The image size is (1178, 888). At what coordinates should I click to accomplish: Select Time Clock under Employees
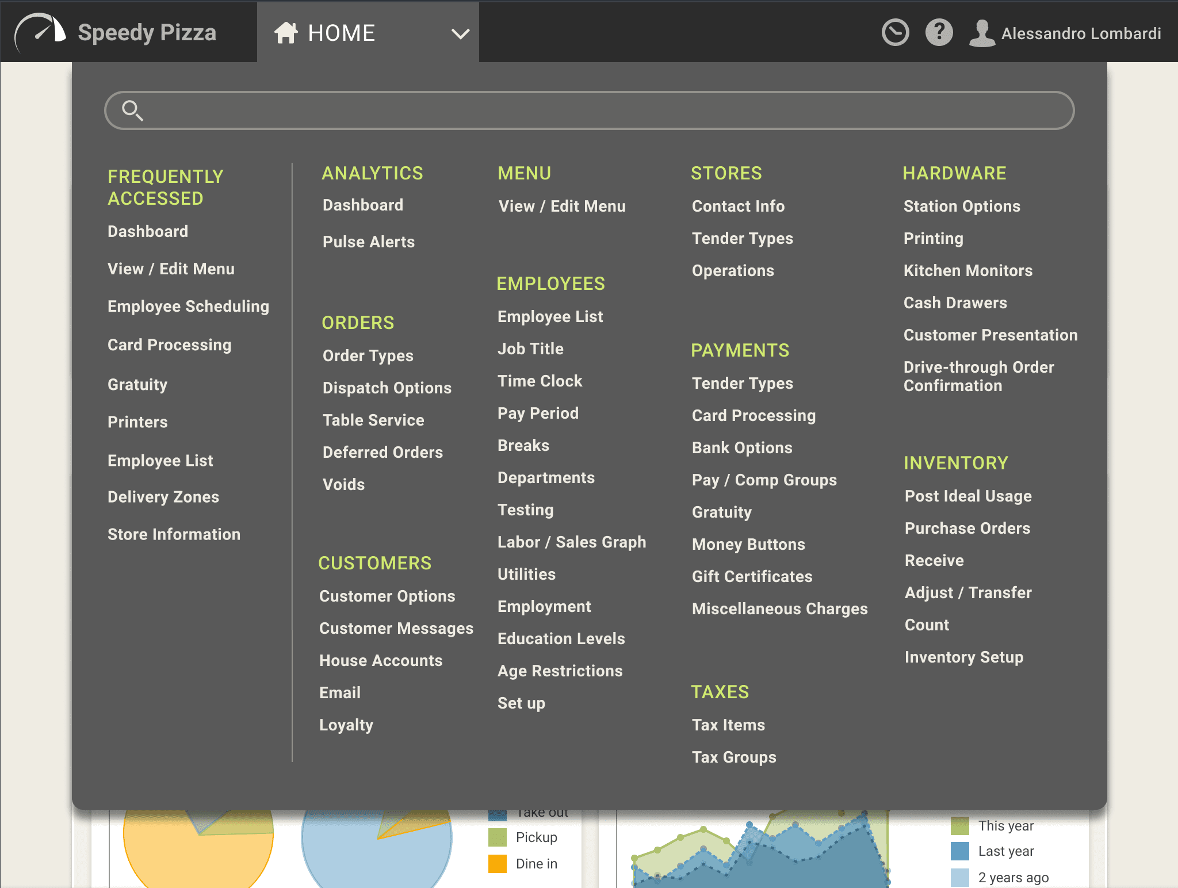(540, 381)
